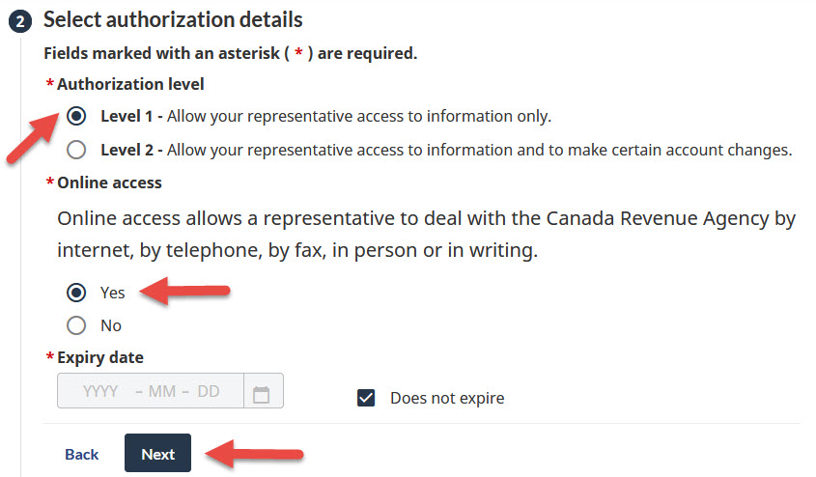Click the Online access field label
The height and width of the screenshot is (477, 816).
[109, 182]
